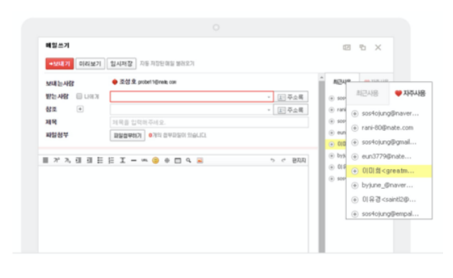Insert a bulleted list
Screen dimensions: 453x278
coord(100,160)
